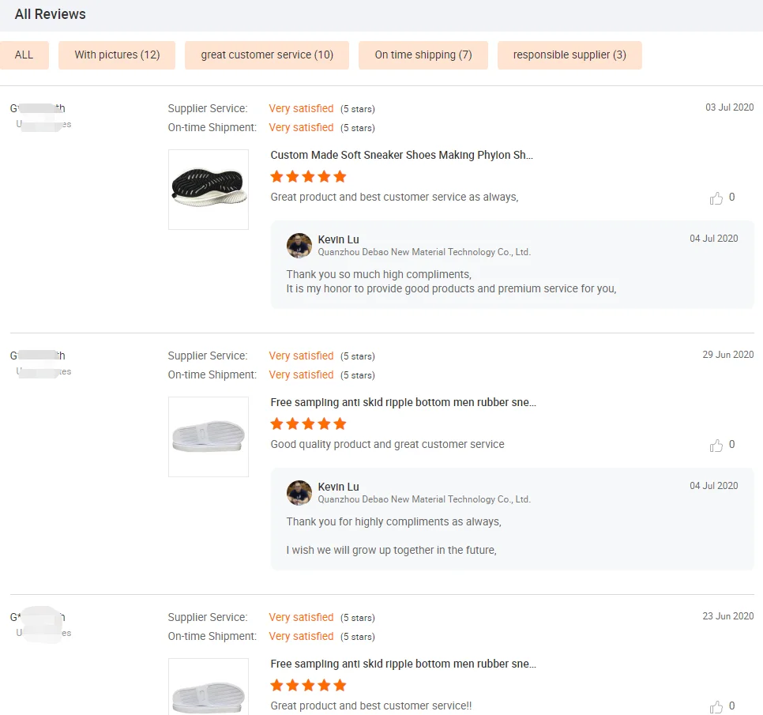Open Custom Made Soft Sneaker Shoes product link

tap(401, 155)
